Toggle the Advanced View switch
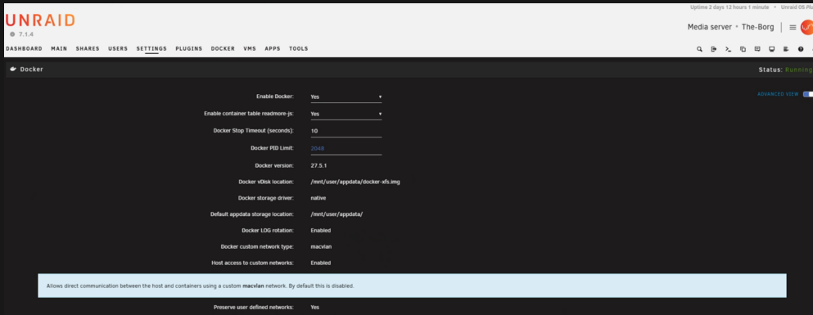Screen dimensions: 813x315 [x=807, y=94]
